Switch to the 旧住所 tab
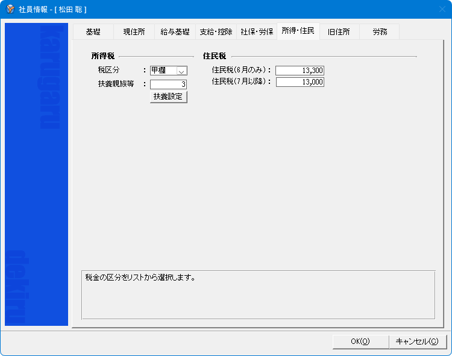Viewport: 452px width, 356px height. 339,32
